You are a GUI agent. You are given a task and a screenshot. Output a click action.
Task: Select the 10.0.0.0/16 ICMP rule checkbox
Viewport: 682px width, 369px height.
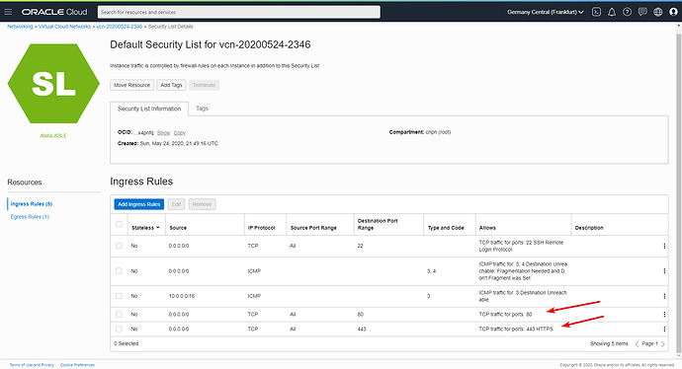click(119, 296)
